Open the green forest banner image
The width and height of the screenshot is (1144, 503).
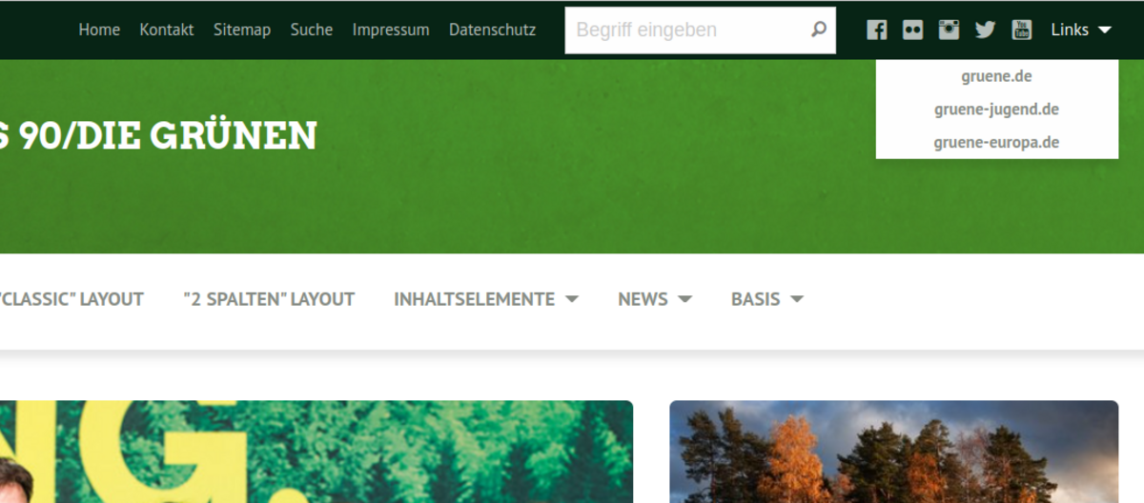point(317,452)
